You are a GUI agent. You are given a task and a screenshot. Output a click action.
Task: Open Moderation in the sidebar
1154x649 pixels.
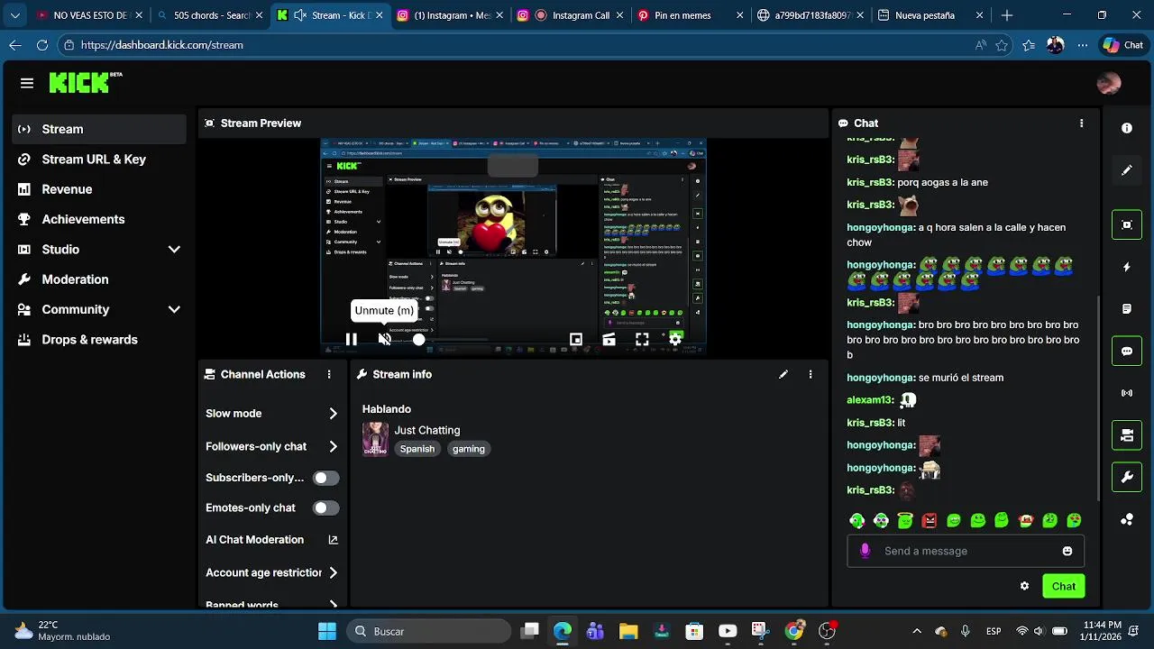point(100,279)
